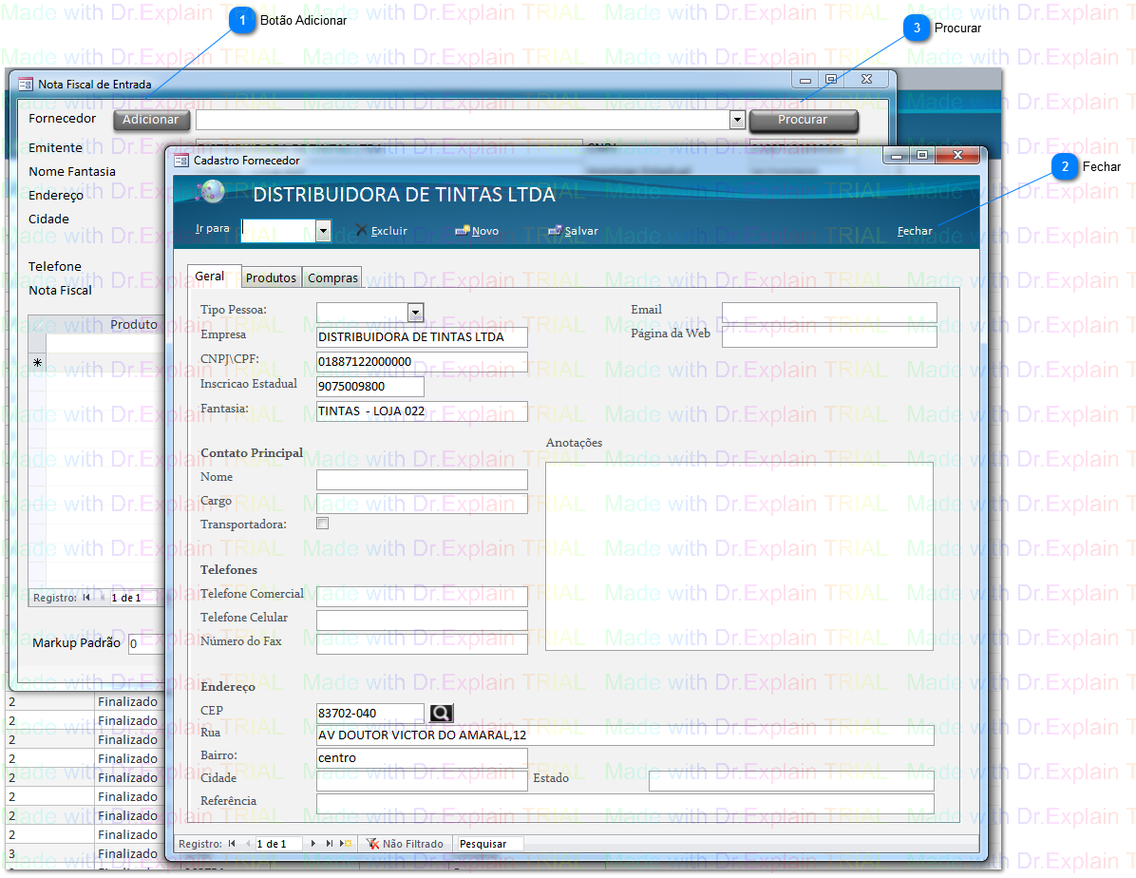Click the Página da Web field
Viewport: 1136px width, 878px height.
tap(829, 337)
